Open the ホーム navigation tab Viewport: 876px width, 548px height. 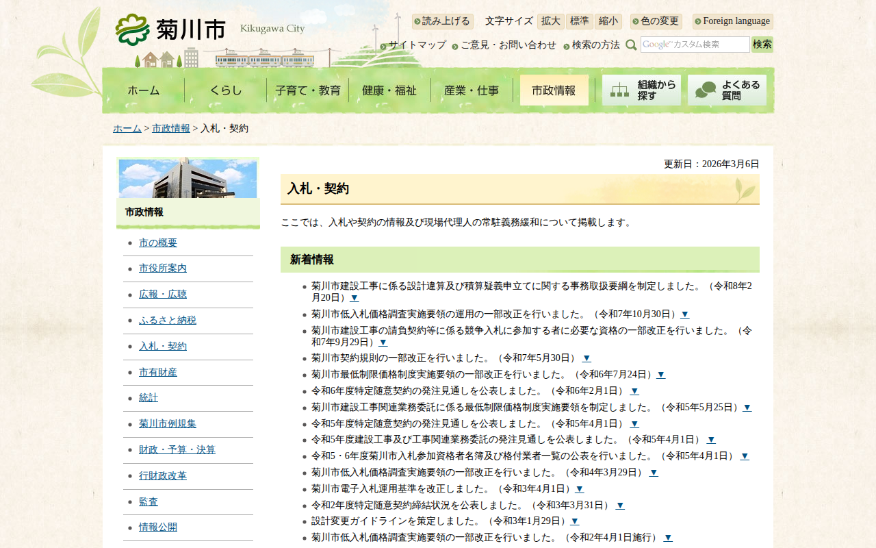coord(144,90)
